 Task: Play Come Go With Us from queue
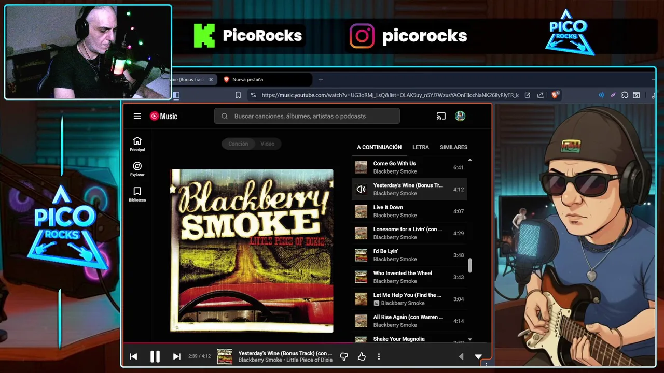tap(409, 167)
